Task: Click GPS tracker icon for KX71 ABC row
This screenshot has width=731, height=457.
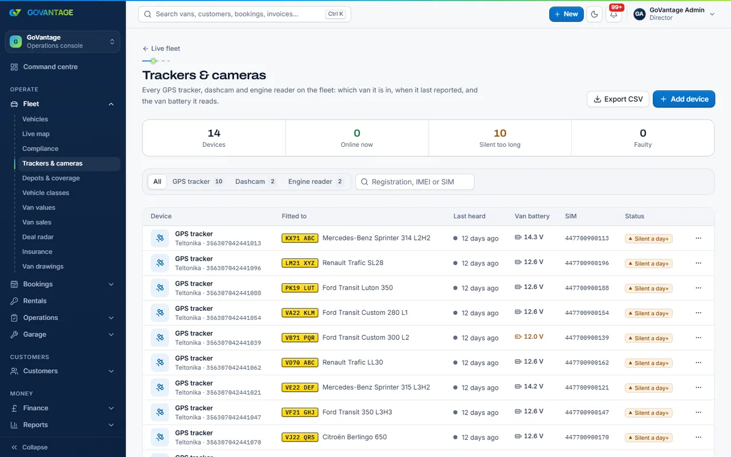Action: [x=160, y=238]
